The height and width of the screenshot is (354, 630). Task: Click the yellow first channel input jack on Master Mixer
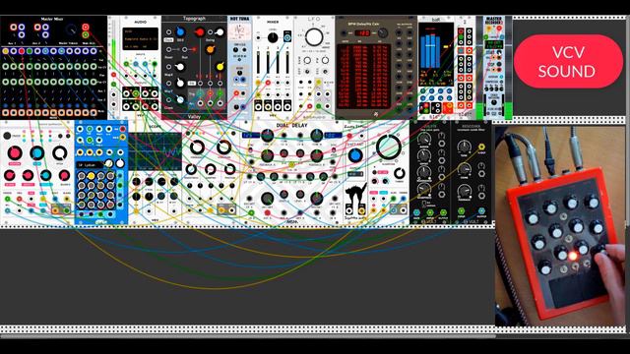coord(6,51)
